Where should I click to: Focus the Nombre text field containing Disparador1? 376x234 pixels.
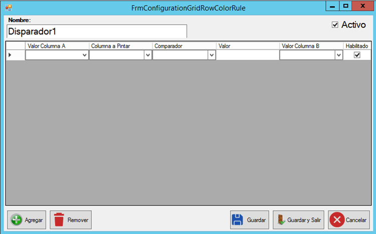point(96,32)
